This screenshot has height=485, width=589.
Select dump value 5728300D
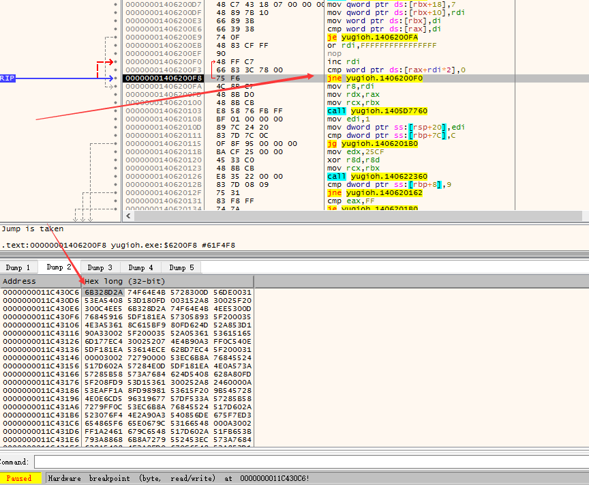190,292
